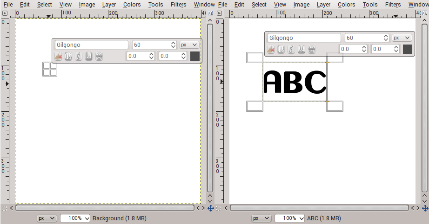429x224 pixels.
Task: Click right window horizontal scroll left arrow
Action: [x=226, y=208]
